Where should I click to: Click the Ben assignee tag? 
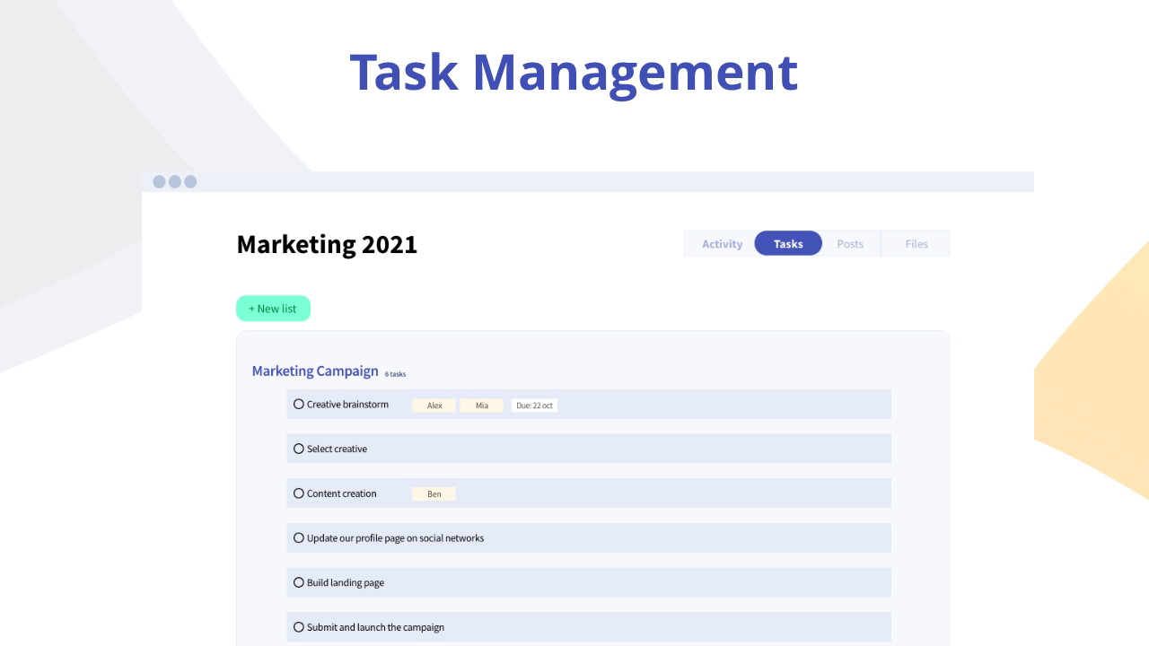tap(434, 494)
